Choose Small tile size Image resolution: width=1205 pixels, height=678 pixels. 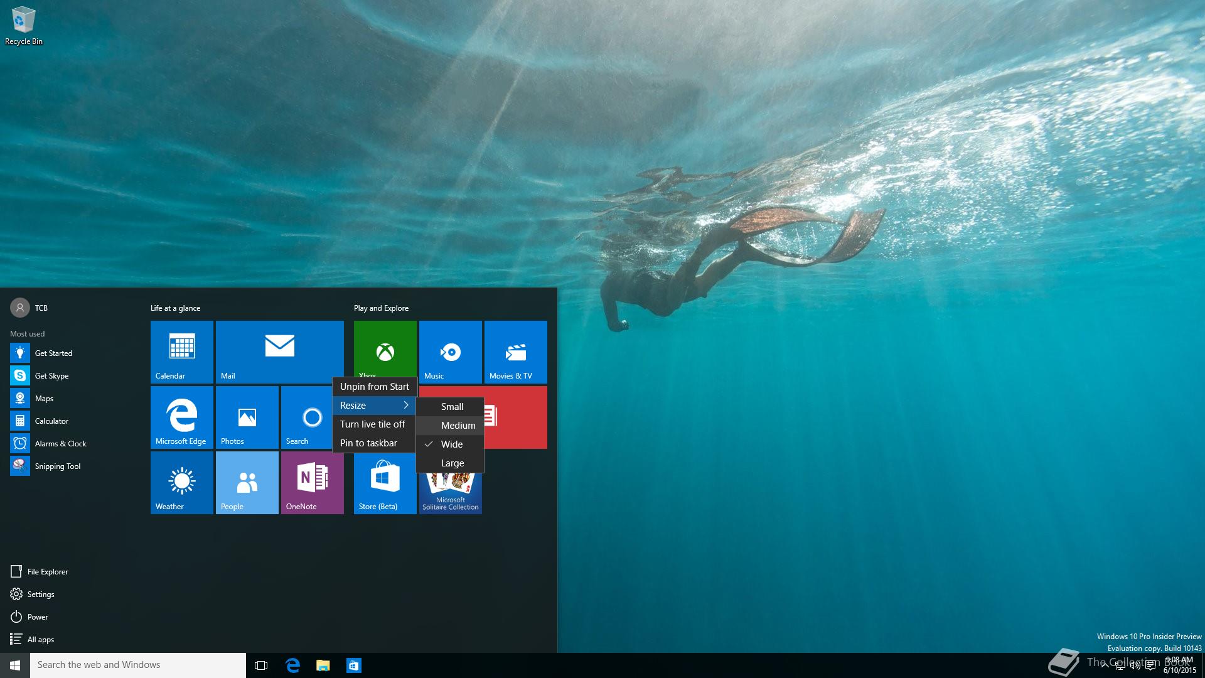pos(450,407)
